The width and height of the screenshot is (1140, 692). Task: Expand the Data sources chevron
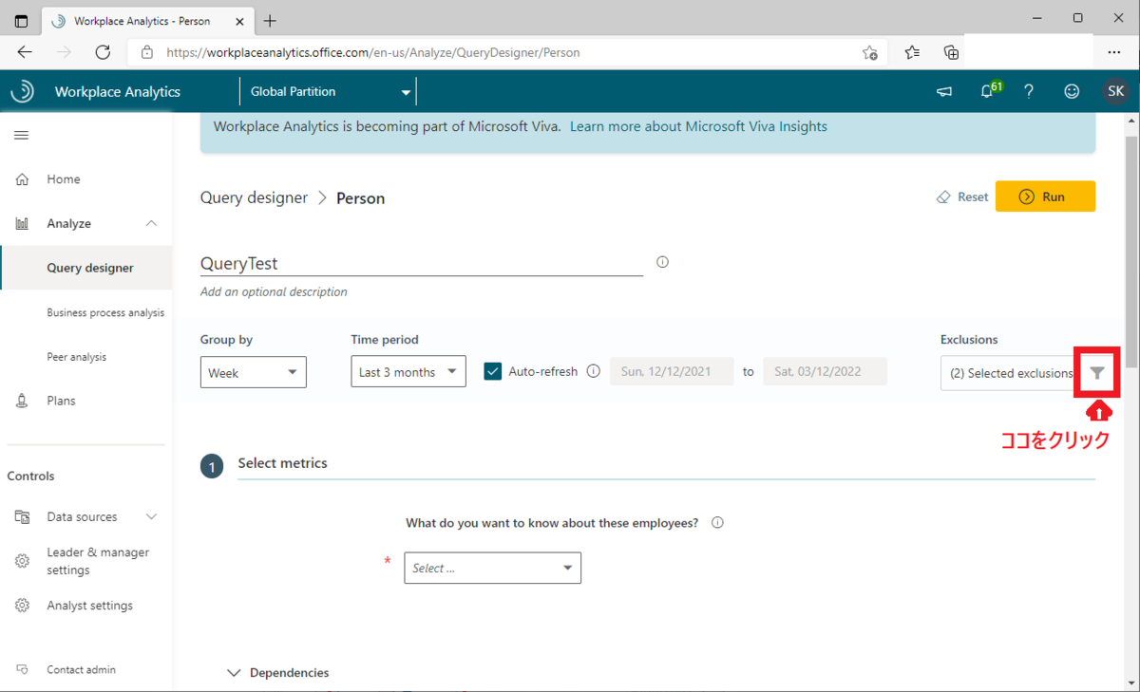[151, 516]
